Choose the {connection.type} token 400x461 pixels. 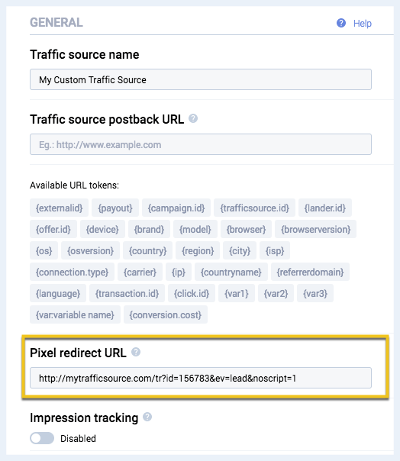[x=72, y=272]
